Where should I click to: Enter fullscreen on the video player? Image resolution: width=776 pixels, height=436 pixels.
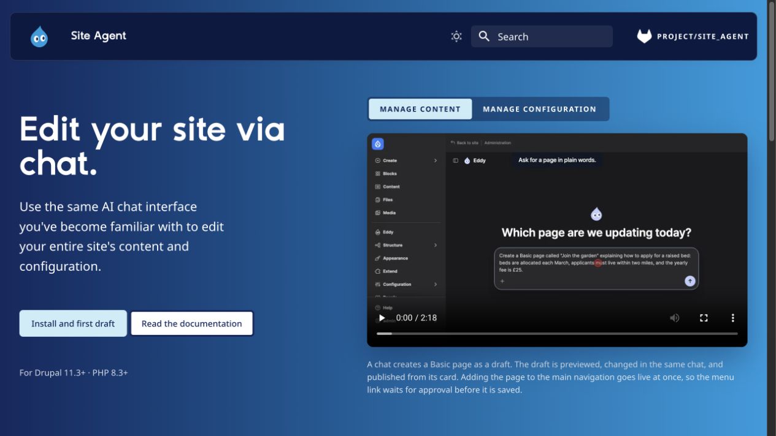tap(704, 318)
